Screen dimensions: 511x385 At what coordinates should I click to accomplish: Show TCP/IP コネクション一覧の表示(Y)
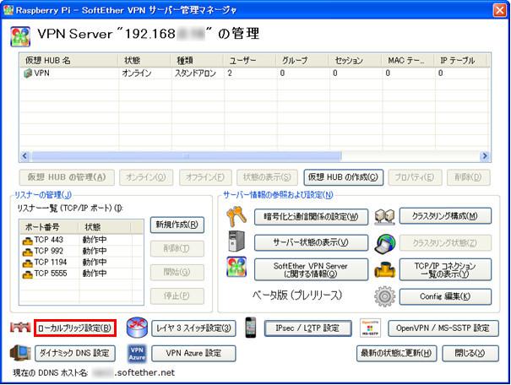coord(445,269)
